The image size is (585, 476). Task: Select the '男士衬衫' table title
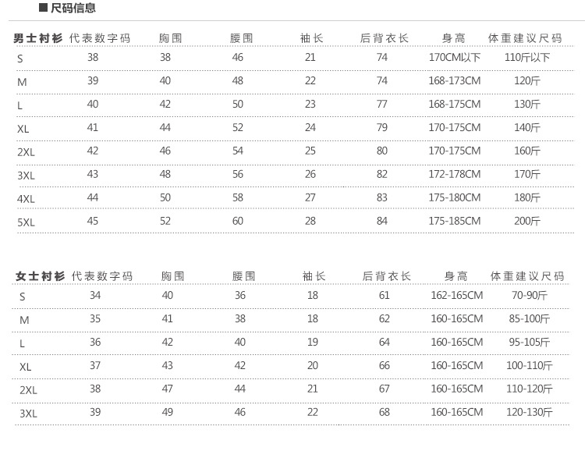(x=38, y=38)
